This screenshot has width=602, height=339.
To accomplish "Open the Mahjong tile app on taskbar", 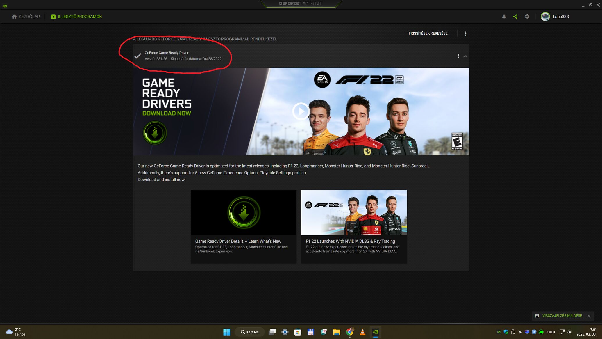I will point(324,332).
